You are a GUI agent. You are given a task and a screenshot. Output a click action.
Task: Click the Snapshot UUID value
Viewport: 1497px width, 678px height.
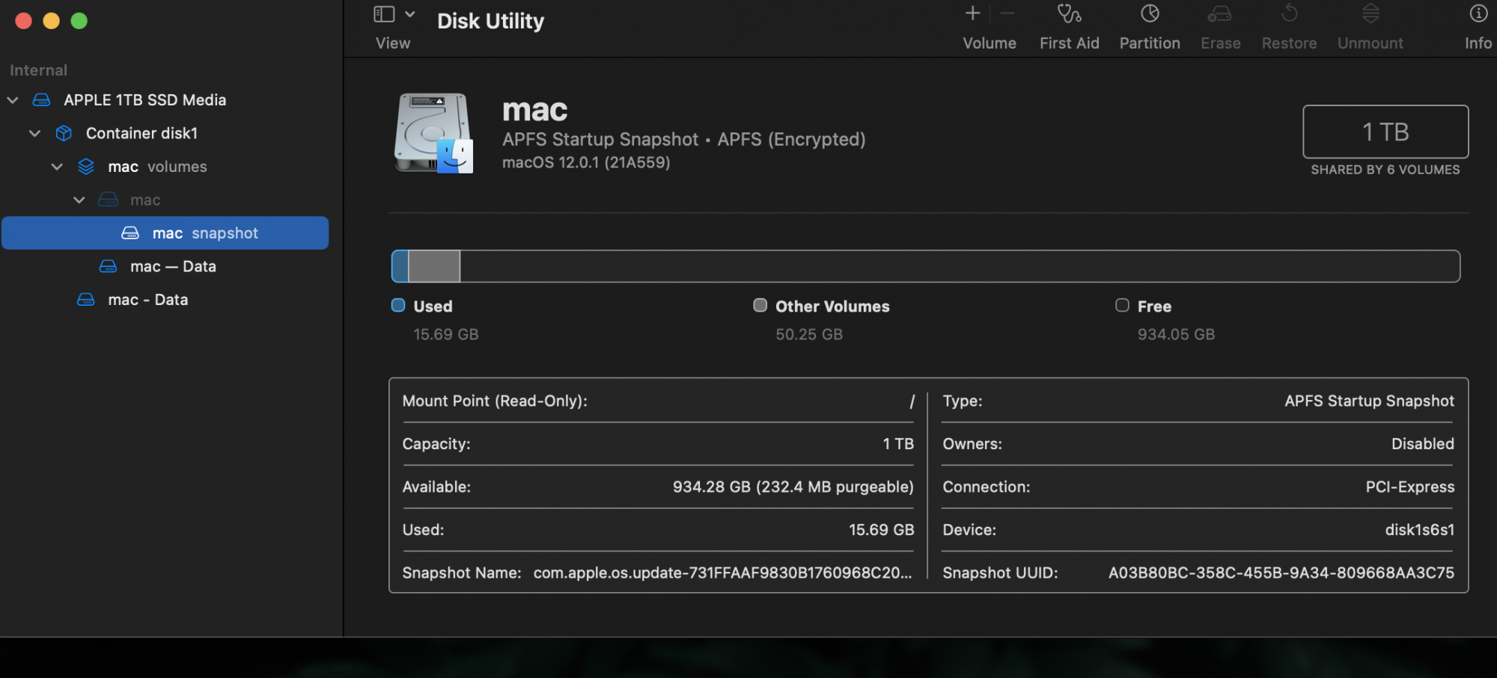[x=1281, y=573]
